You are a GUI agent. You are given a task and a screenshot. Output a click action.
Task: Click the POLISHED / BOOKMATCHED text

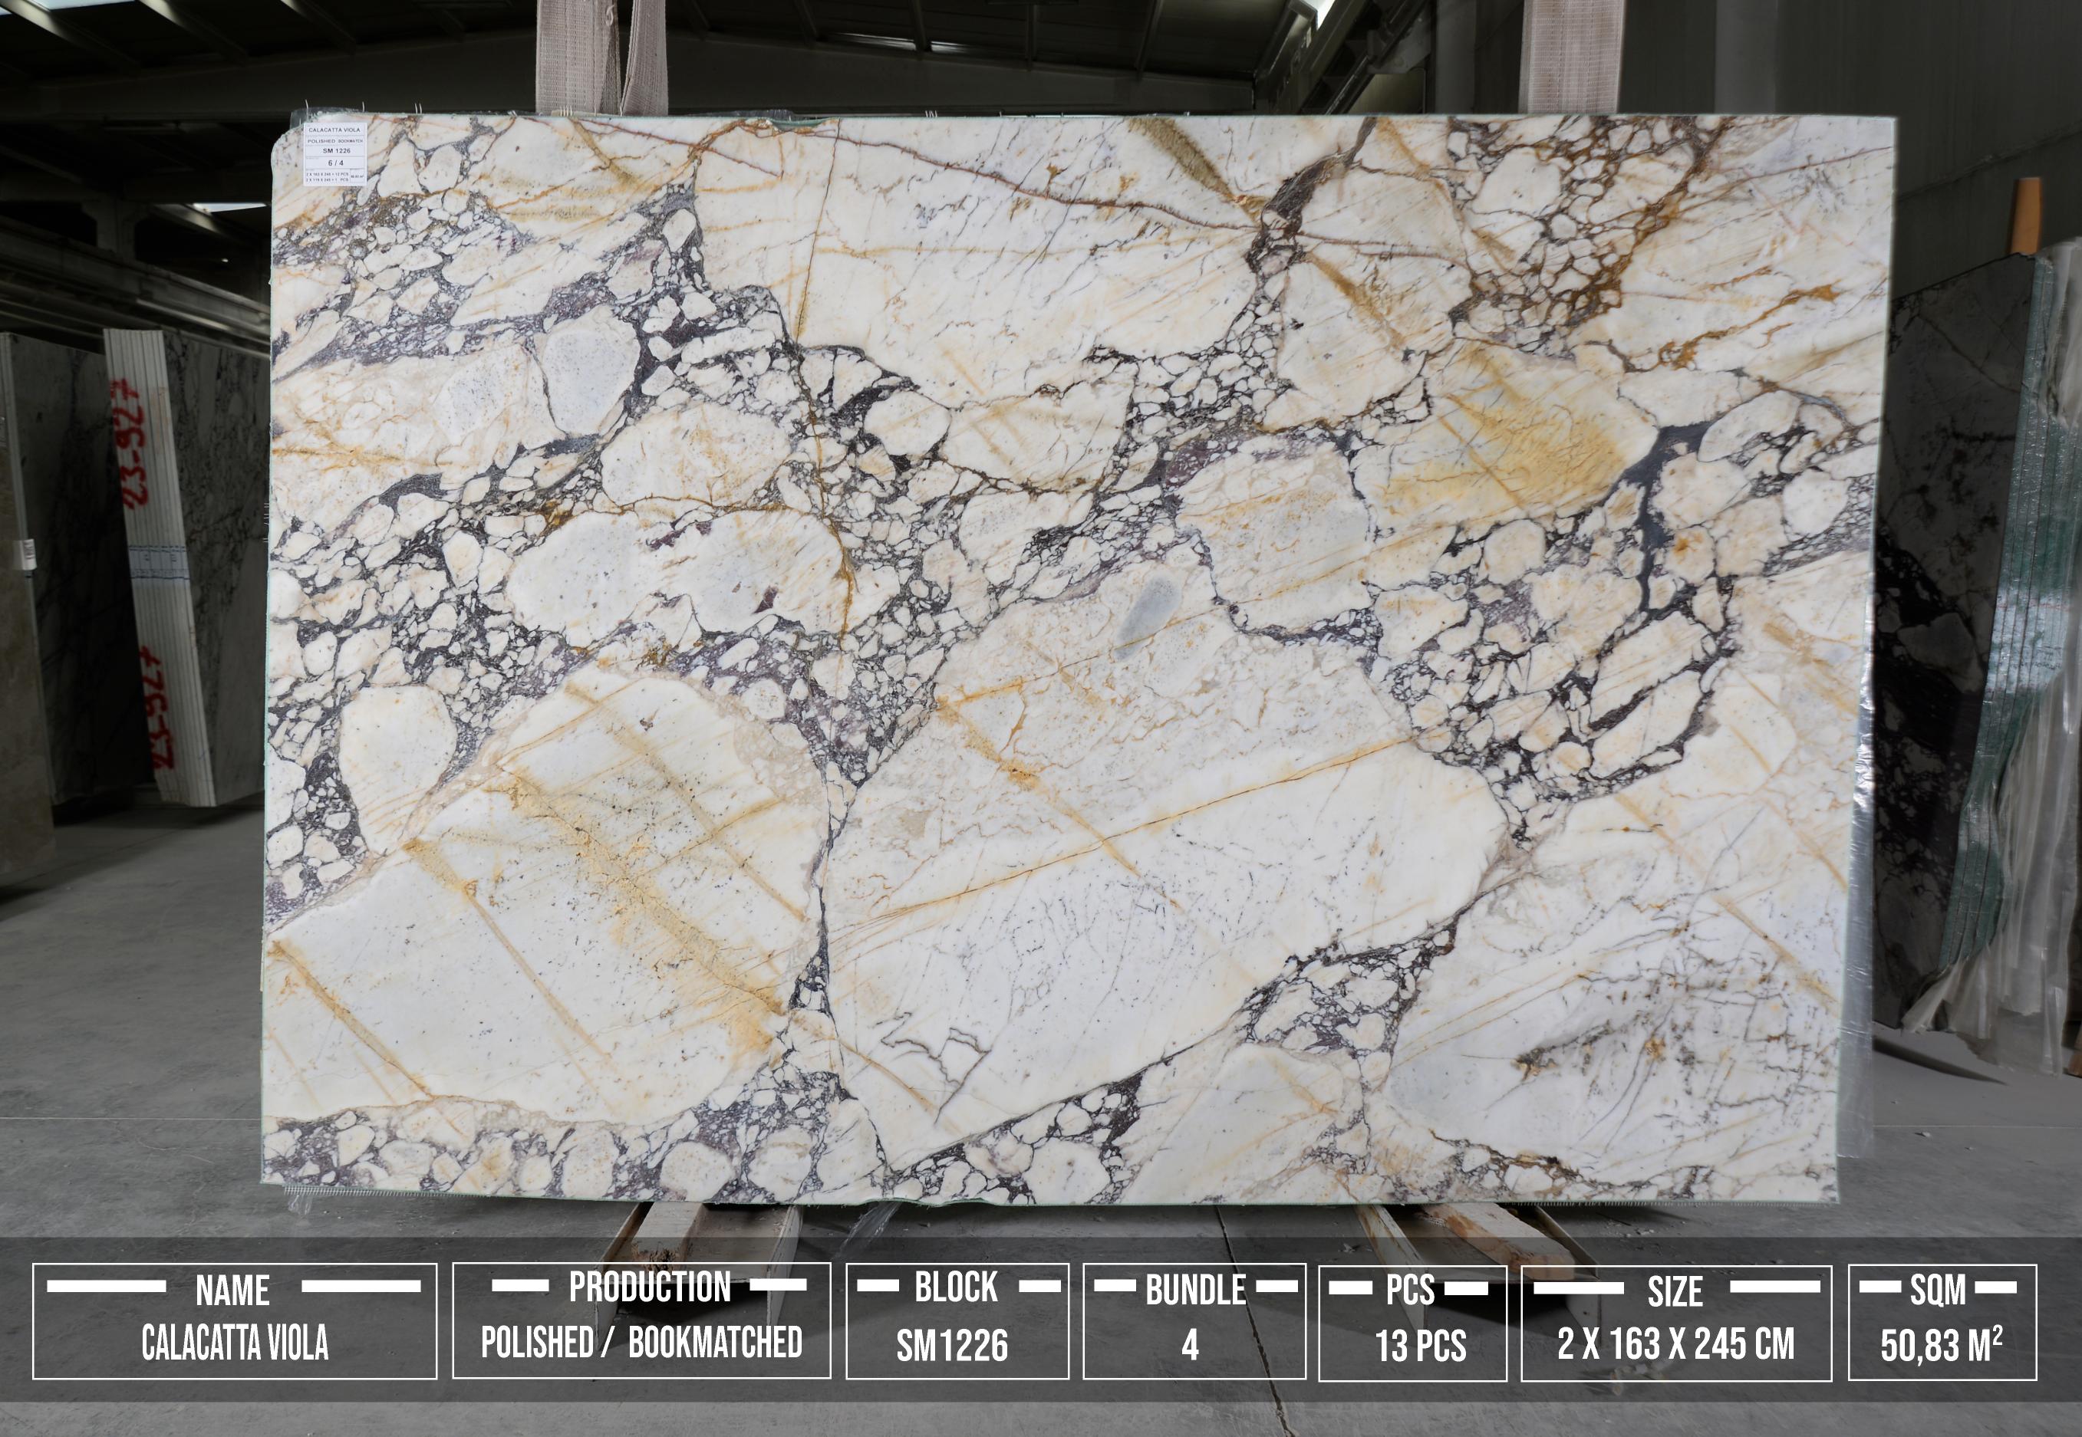click(x=641, y=1343)
